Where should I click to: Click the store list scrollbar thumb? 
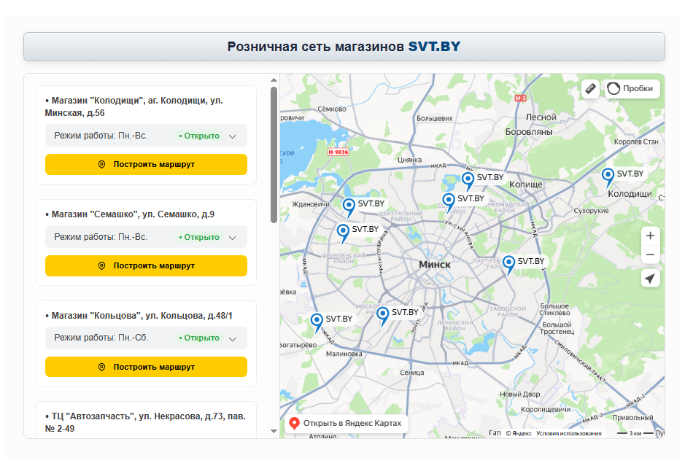pyautogui.click(x=274, y=155)
